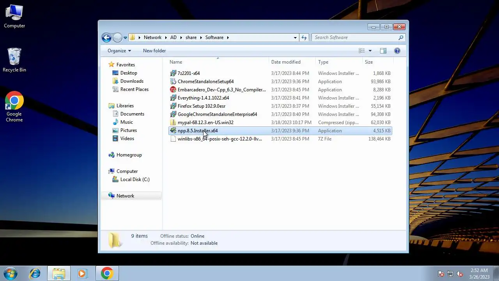Open the address bar history dropdown
Viewport: 499px width, 281px height.
click(x=295, y=37)
